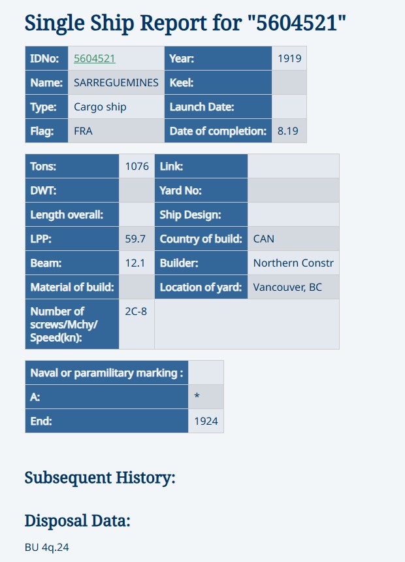Select the date of completion value 8.19
Screen dimensions: 405x562
coord(288,131)
